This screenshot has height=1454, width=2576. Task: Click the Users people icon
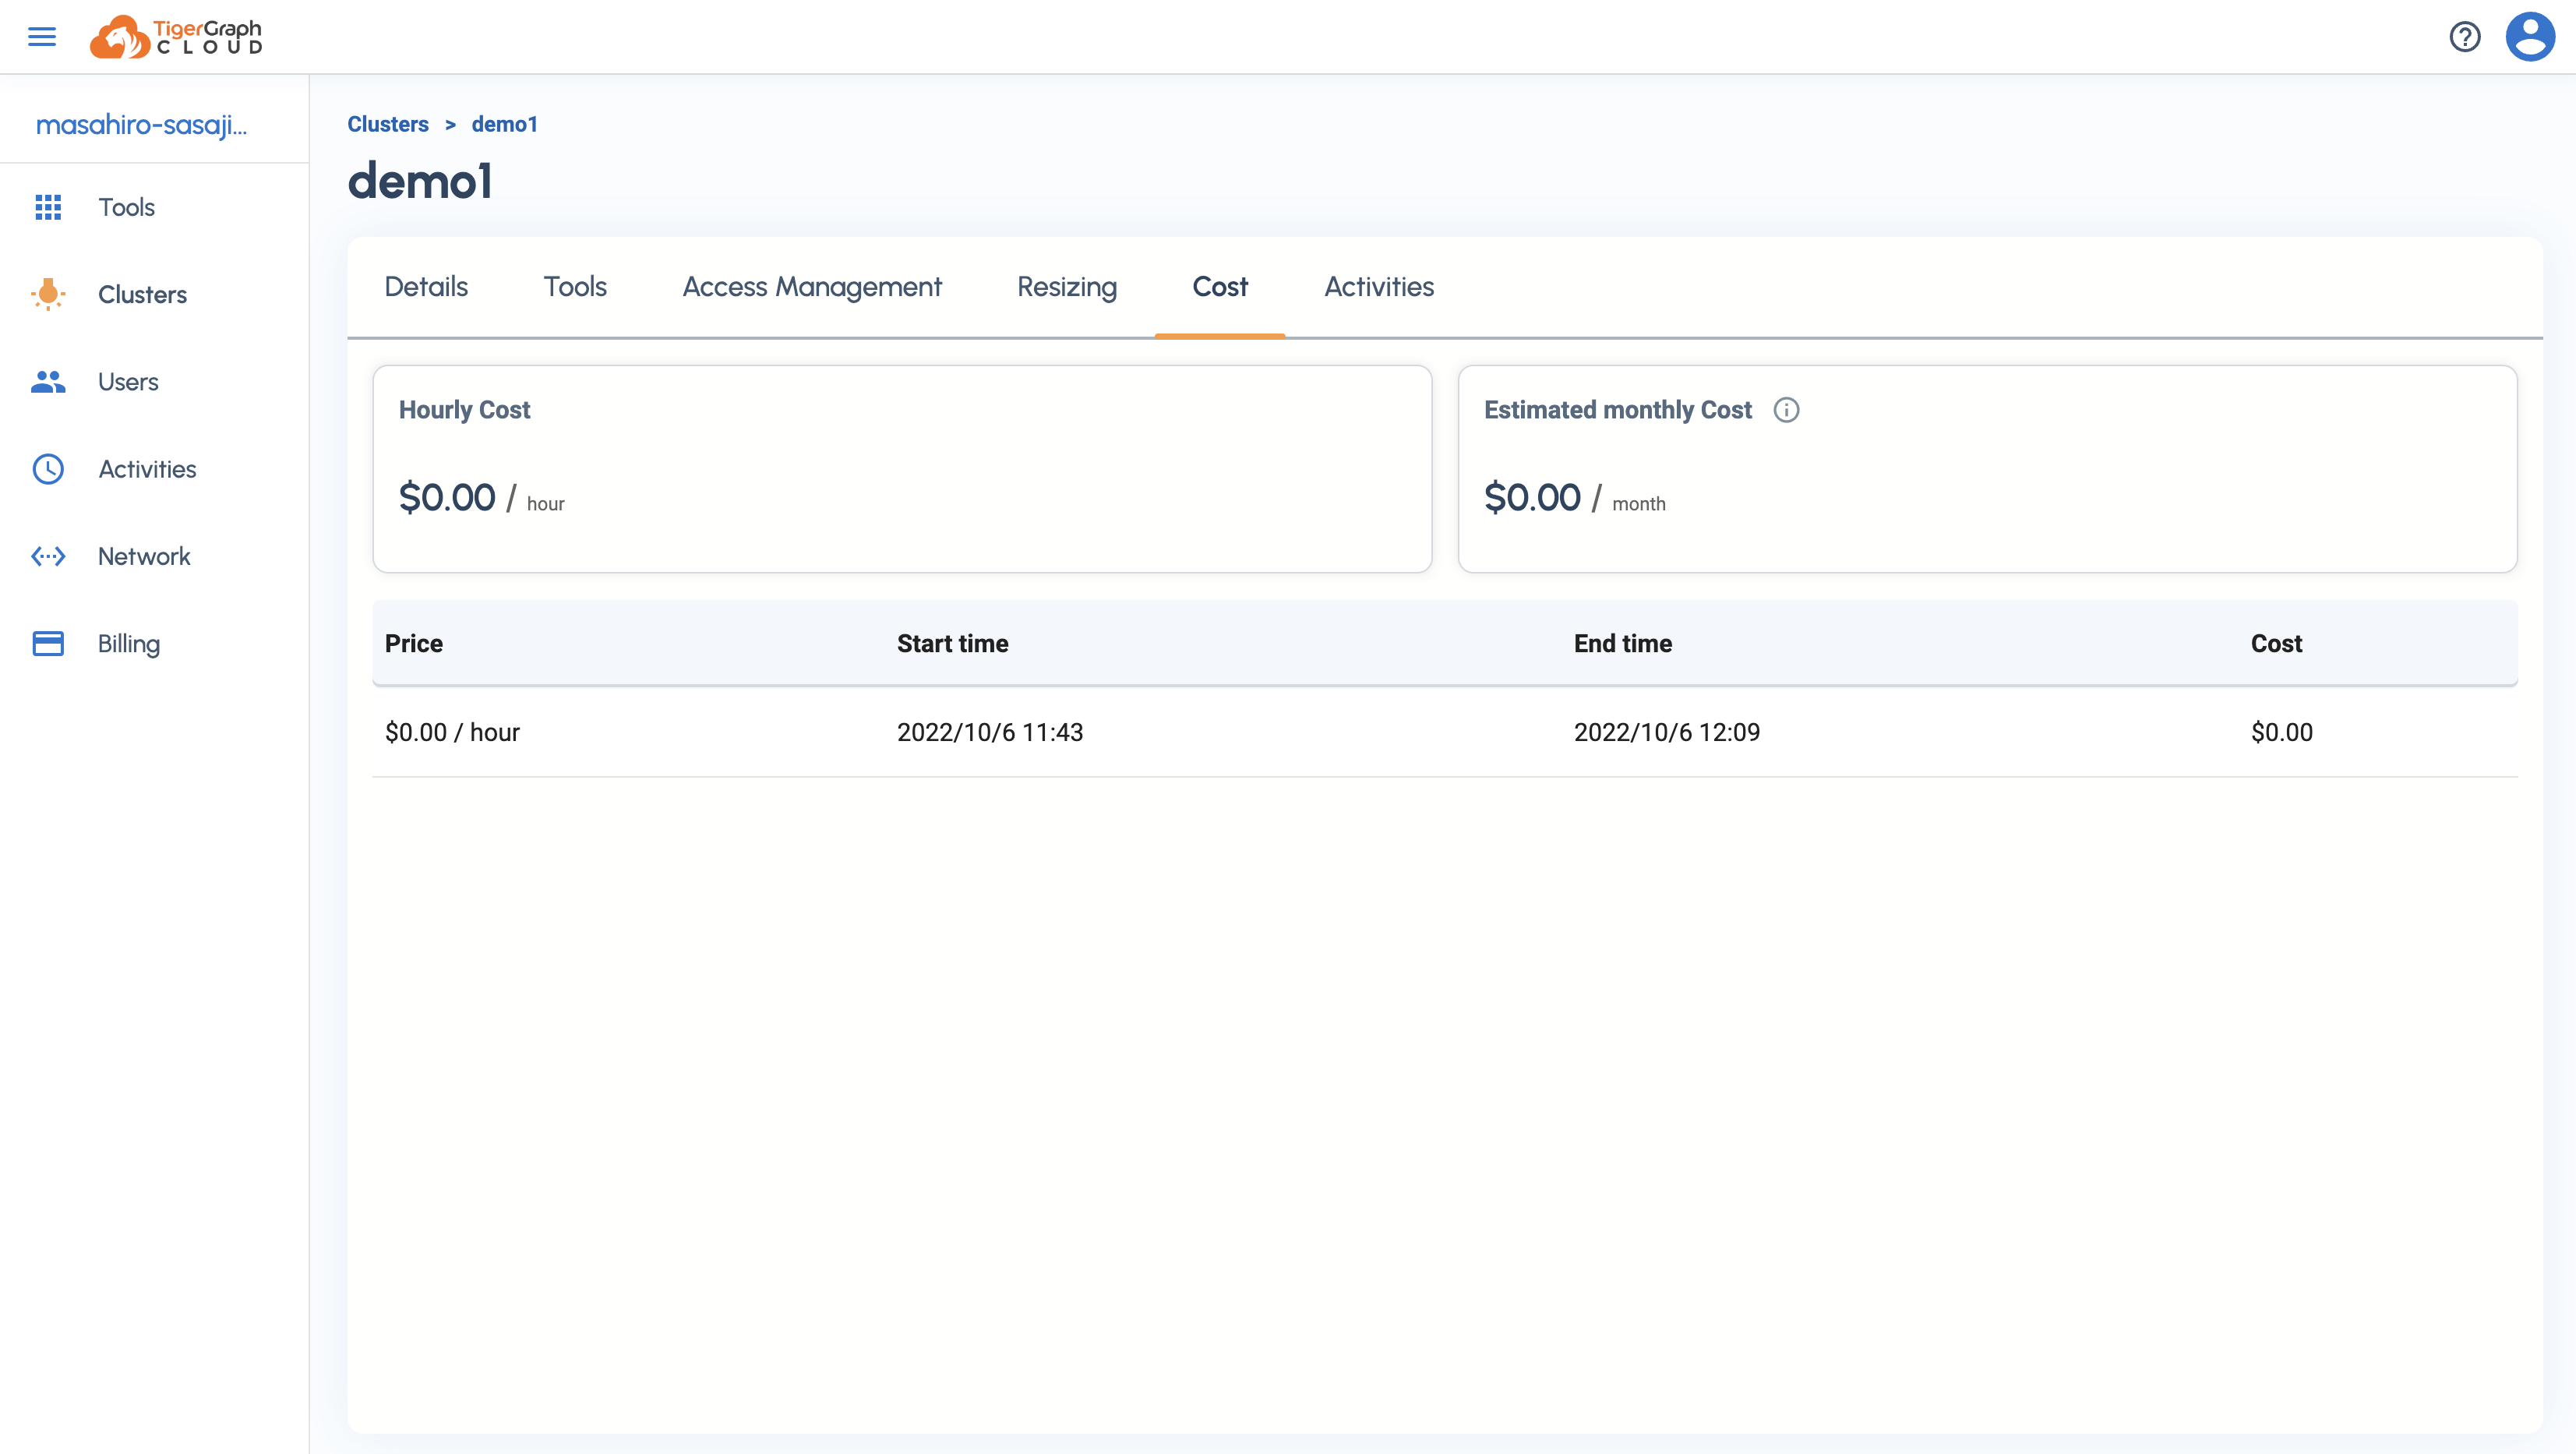48,382
